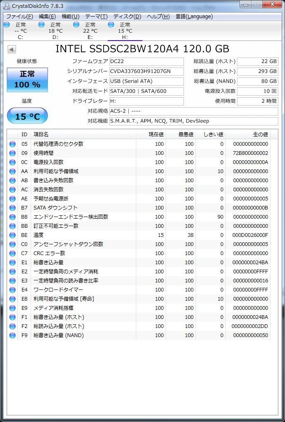Open the 機能(U) menu
This screenshot has width=285, height=422.
[70, 17]
